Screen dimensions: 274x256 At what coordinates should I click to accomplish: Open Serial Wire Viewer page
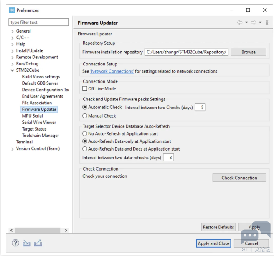39,123
